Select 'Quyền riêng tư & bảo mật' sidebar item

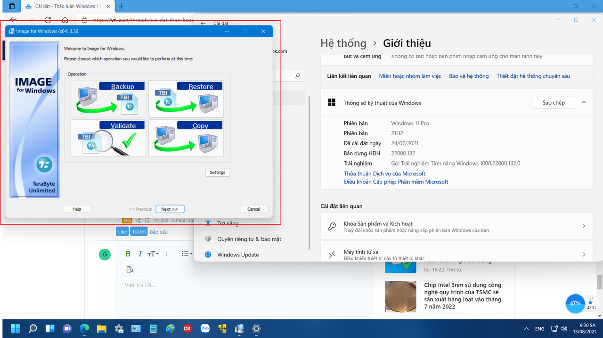[x=249, y=239]
